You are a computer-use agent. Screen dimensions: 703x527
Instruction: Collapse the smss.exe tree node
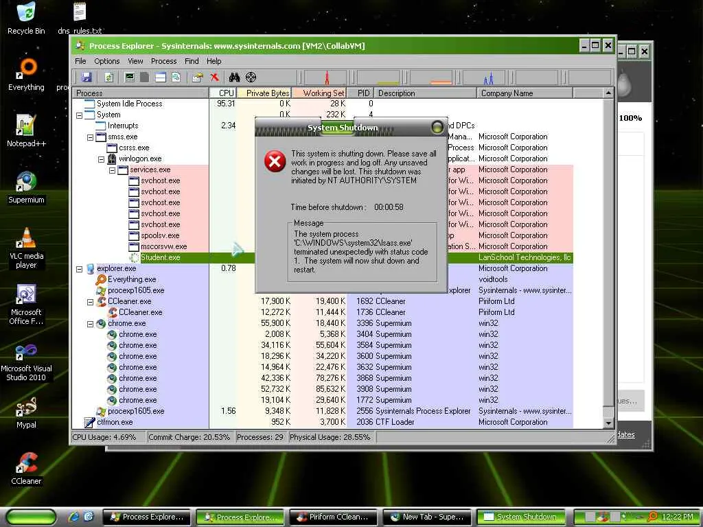coord(90,137)
